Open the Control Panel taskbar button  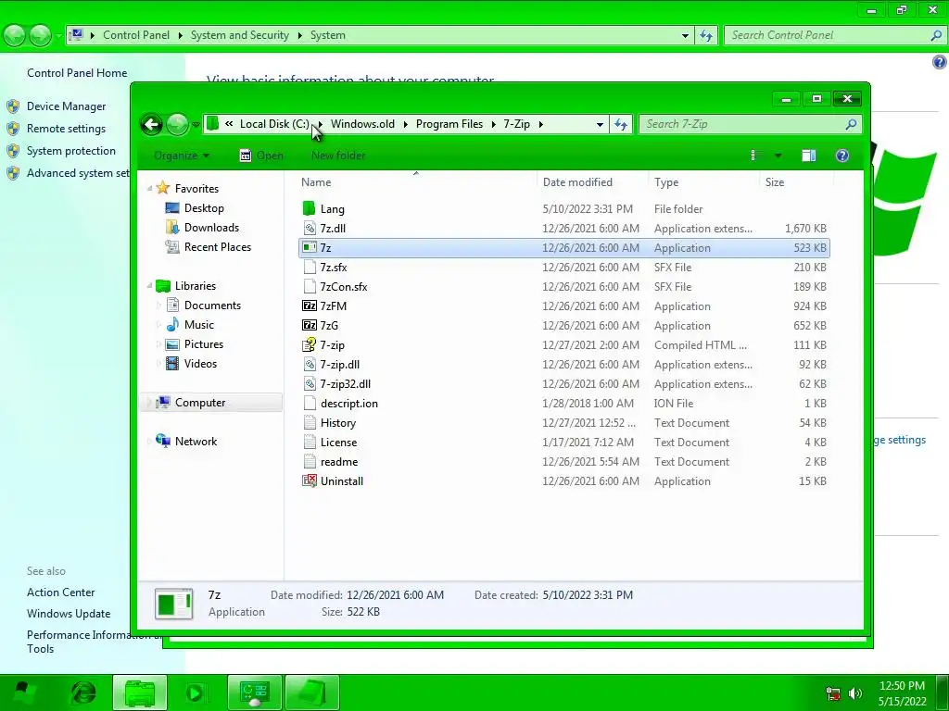click(255, 692)
